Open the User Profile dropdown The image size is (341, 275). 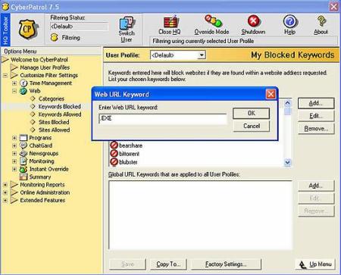(202, 55)
